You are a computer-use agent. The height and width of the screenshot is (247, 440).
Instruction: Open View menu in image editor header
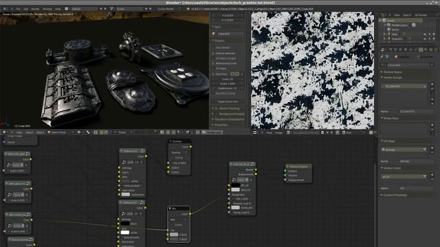269,132
